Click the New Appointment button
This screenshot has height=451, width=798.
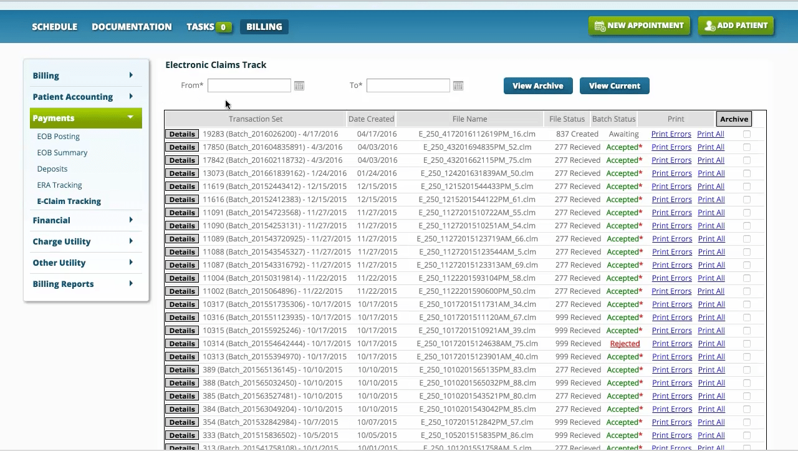click(639, 26)
